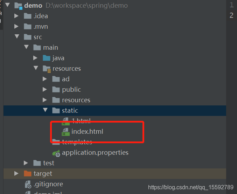The image size is (237, 194).
Task: Collapse the demo project root arrow
Action: [x=7, y=5]
